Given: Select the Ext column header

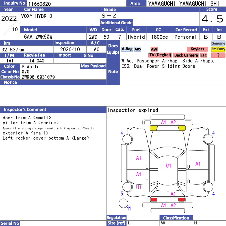Looking at the screenshot, I should pyautogui.click(x=206, y=30).
